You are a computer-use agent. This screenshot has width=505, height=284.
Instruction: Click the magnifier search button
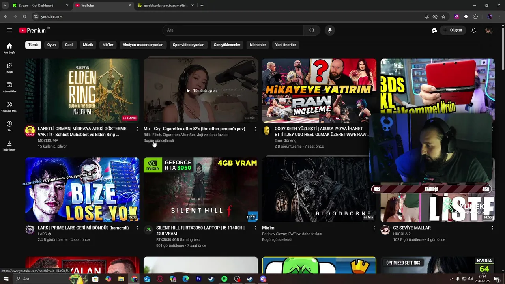pyautogui.click(x=312, y=30)
